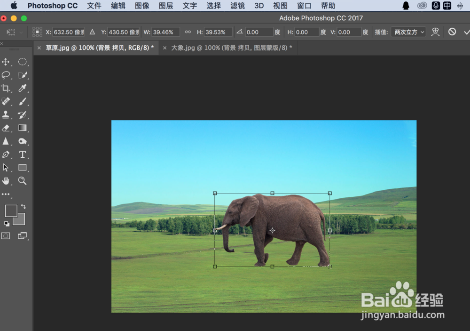Select the Type tool
Viewport: 470px width, 331px height.
pyautogui.click(x=22, y=154)
